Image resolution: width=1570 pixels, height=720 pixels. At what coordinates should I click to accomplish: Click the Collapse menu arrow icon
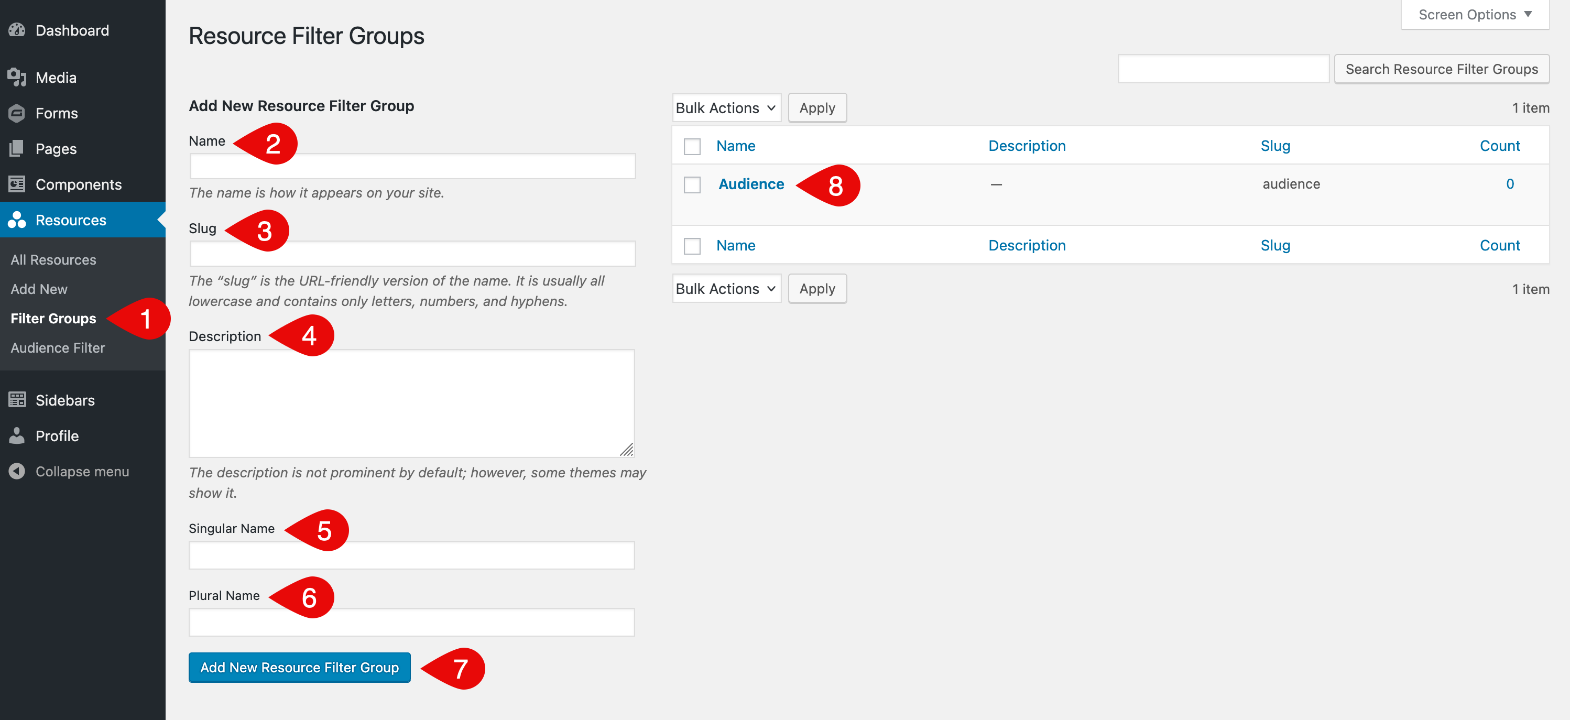pyautogui.click(x=17, y=471)
